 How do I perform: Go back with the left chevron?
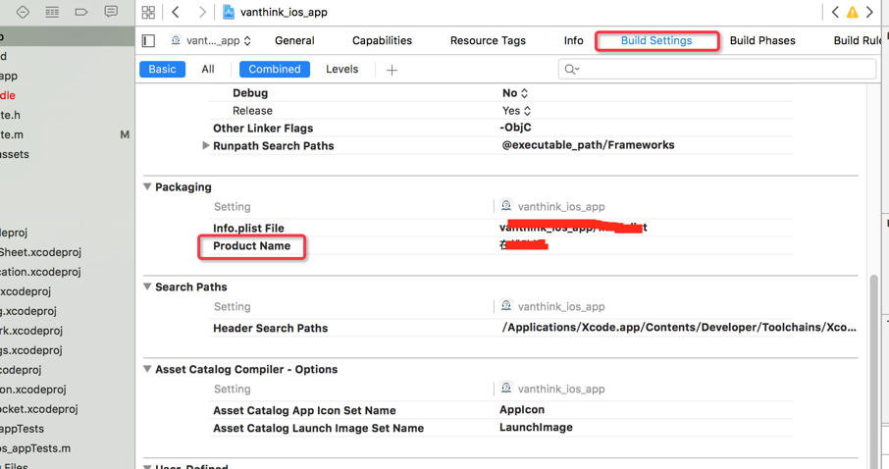click(176, 12)
